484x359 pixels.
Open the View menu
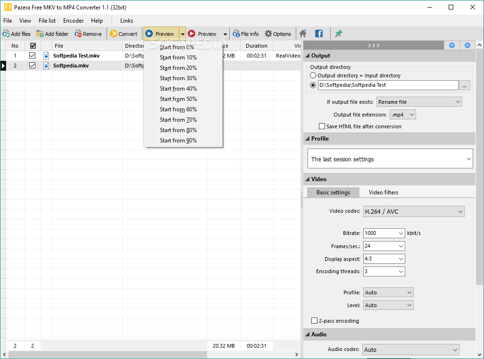tap(25, 21)
